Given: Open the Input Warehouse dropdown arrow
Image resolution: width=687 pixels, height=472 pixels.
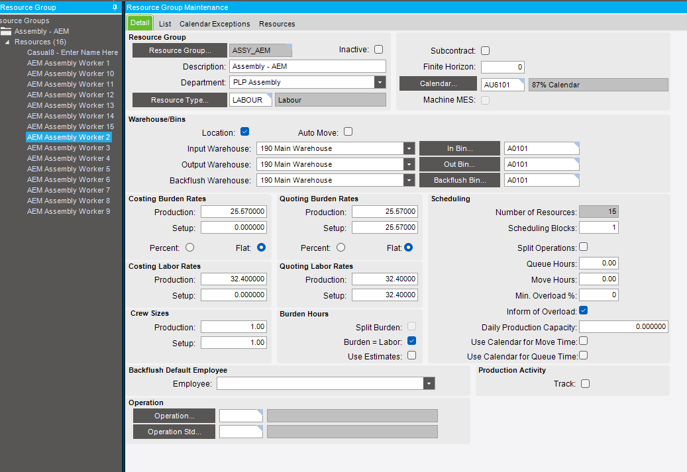Looking at the screenshot, I should 409,148.
